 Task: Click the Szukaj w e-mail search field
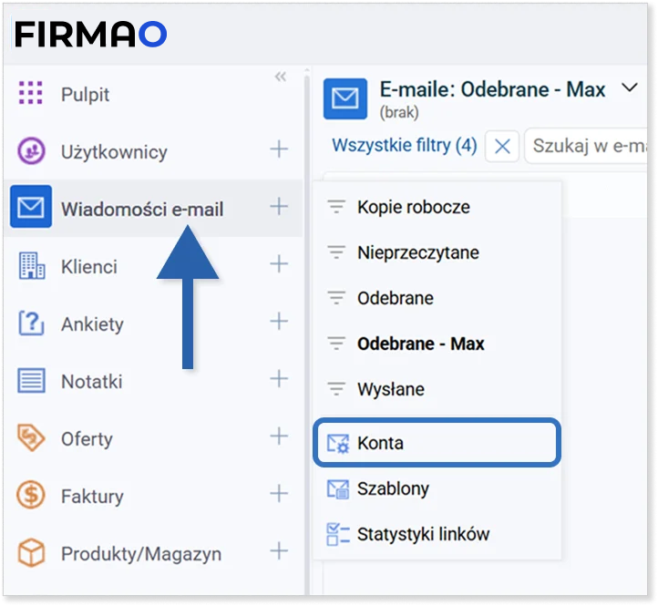pyautogui.click(x=588, y=146)
